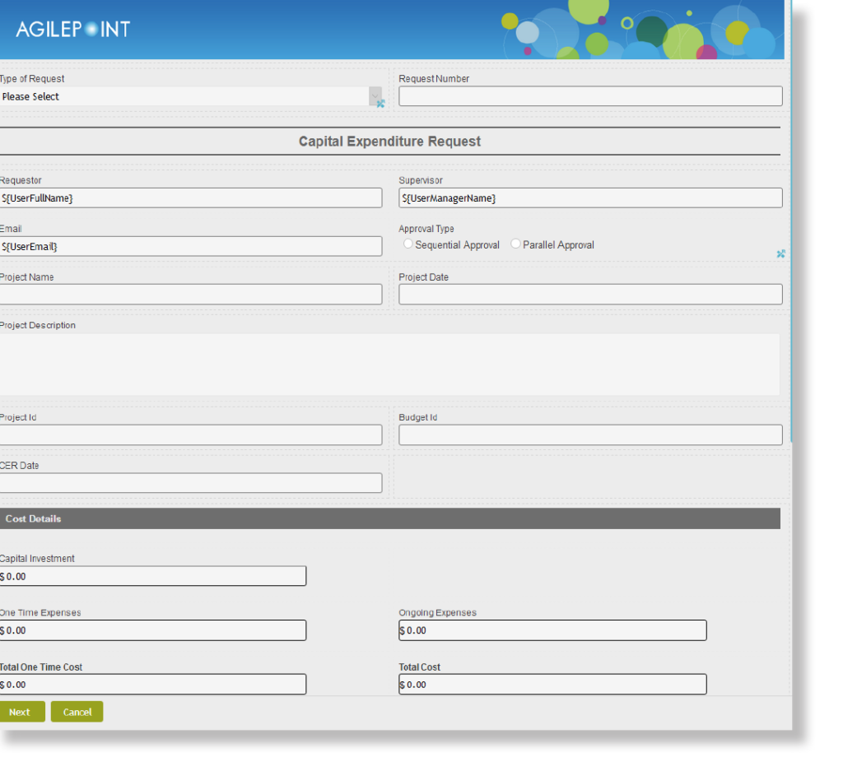Image resolution: width=843 pixels, height=776 pixels.
Task: Click the Project Date label
Action: coord(424,277)
